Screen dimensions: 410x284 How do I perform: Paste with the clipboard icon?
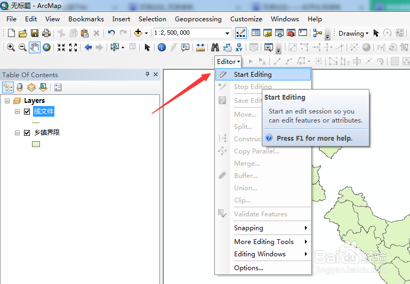(x=84, y=33)
